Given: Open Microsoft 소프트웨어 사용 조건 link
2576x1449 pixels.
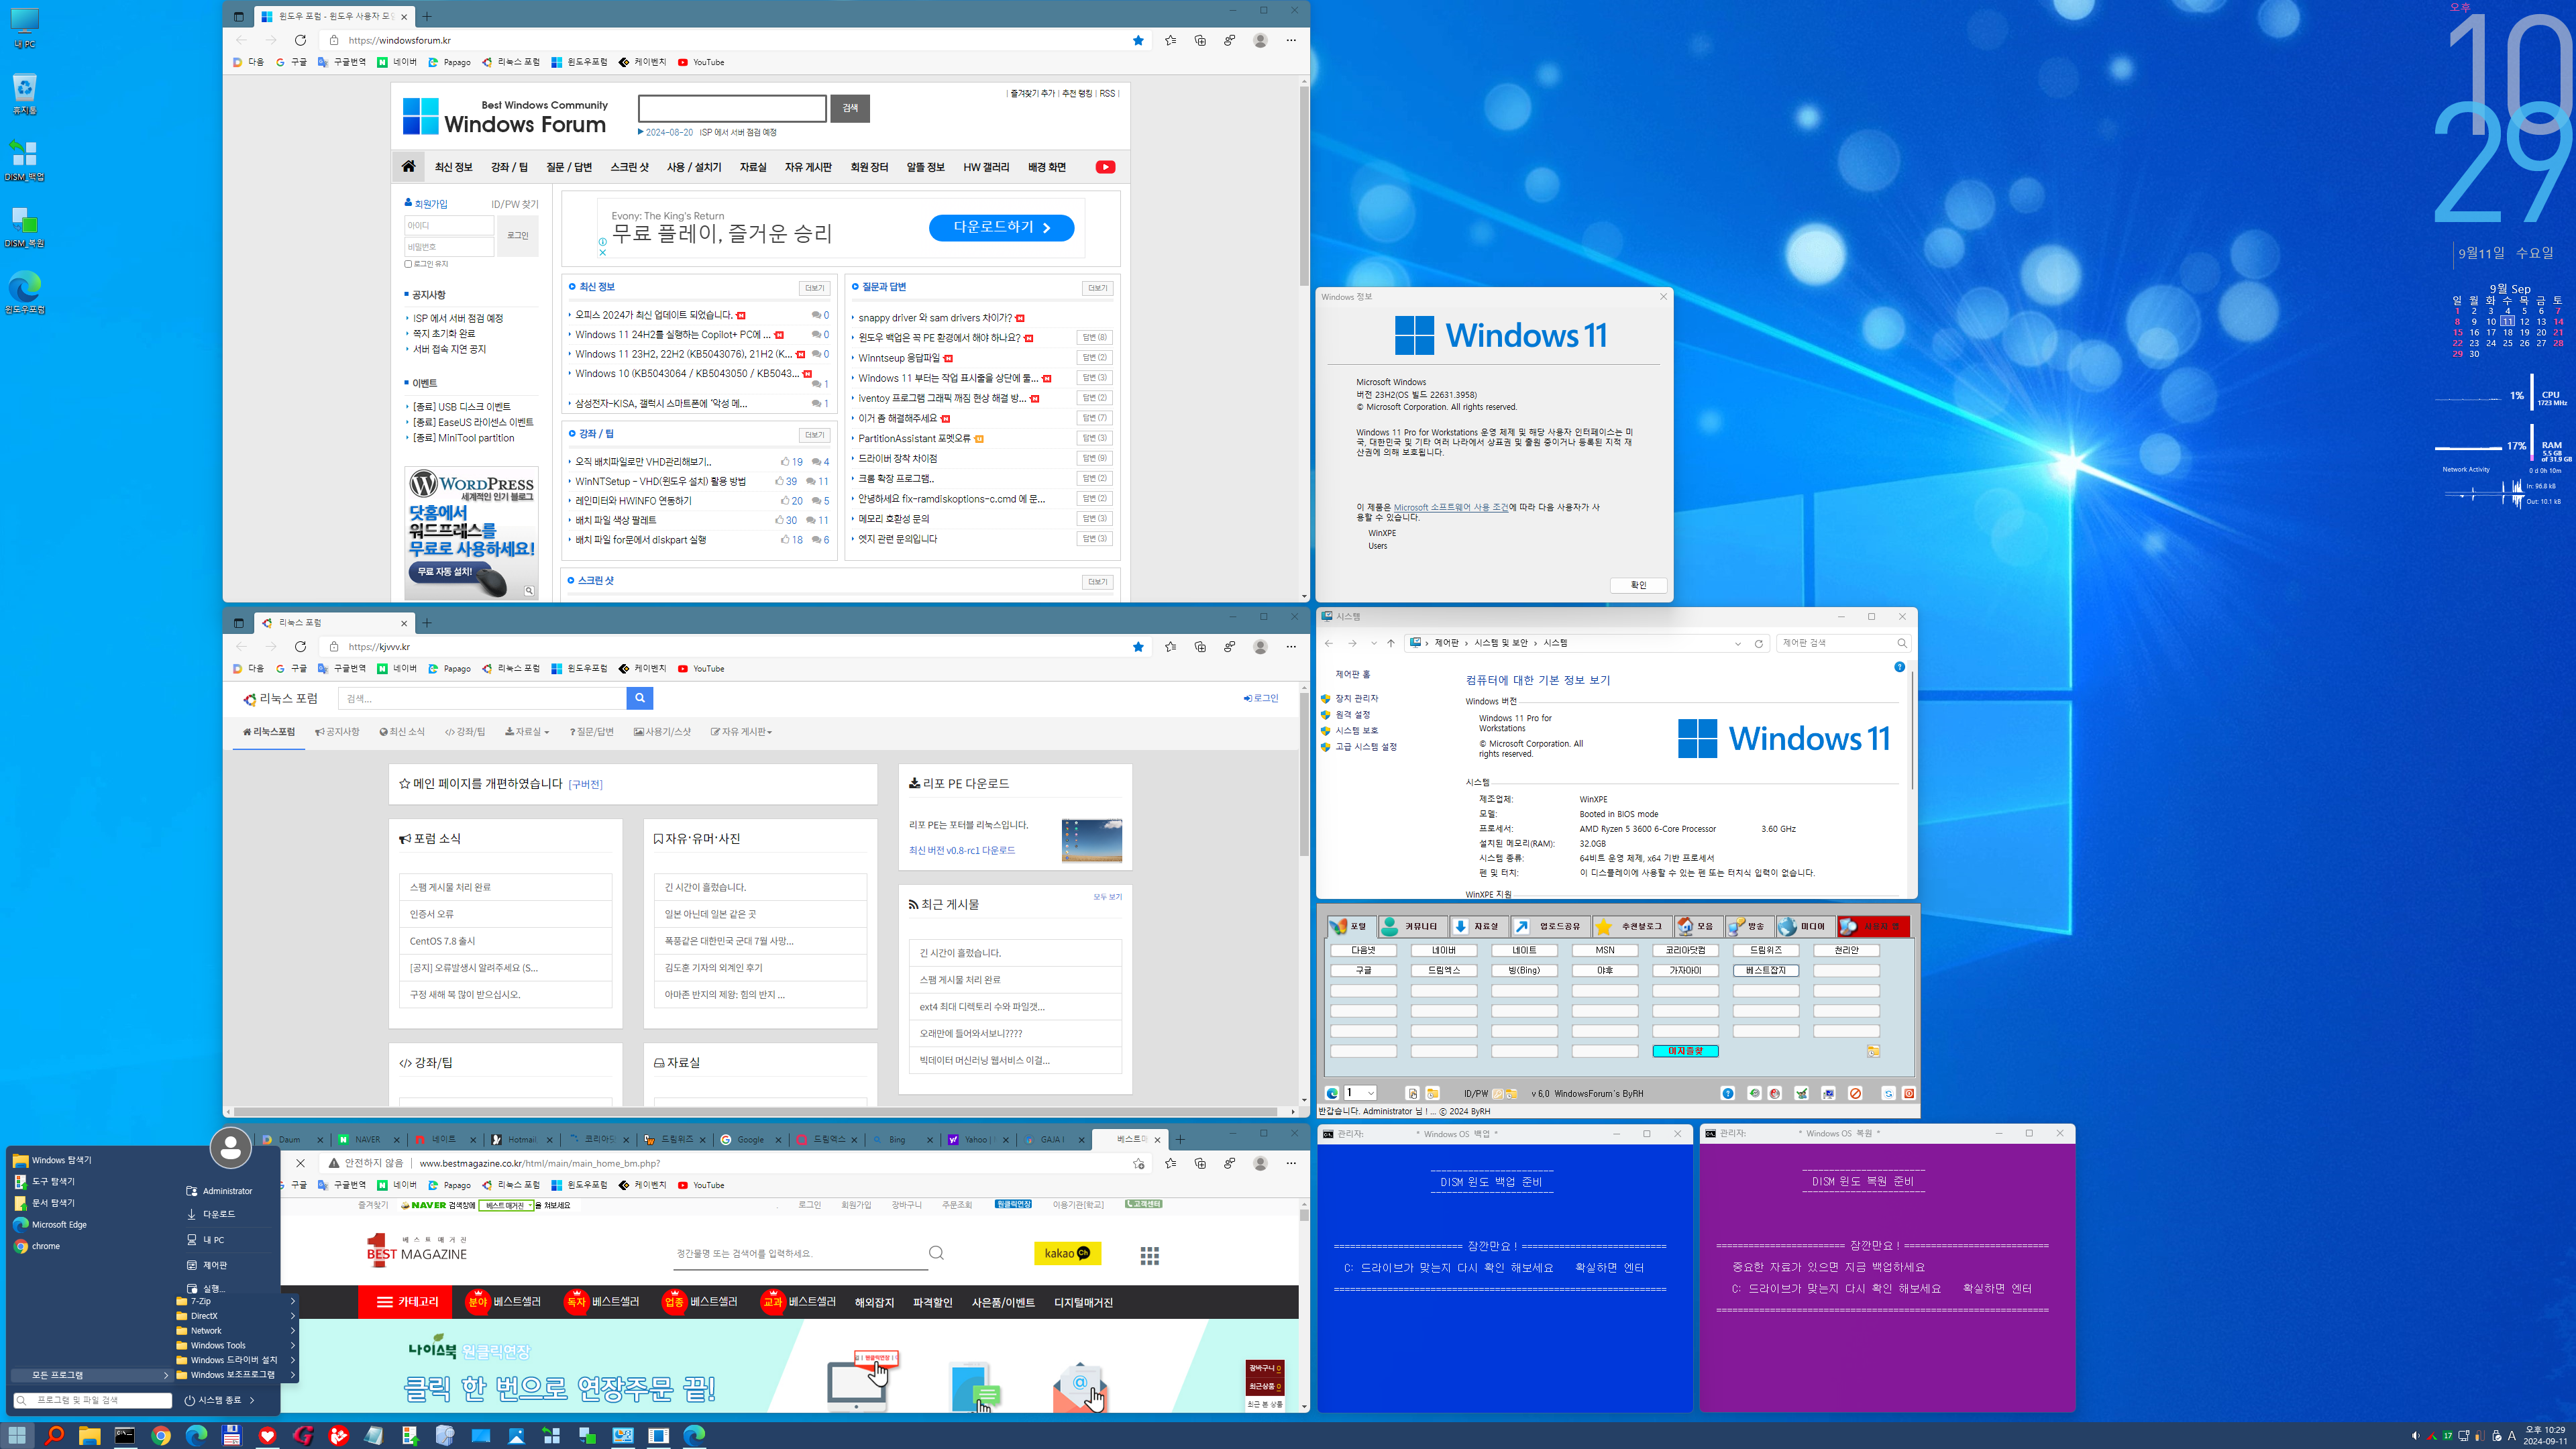Looking at the screenshot, I should click(1450, 507).
